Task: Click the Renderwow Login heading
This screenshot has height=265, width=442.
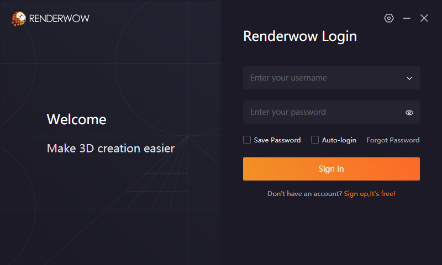Action: [300, 36]
